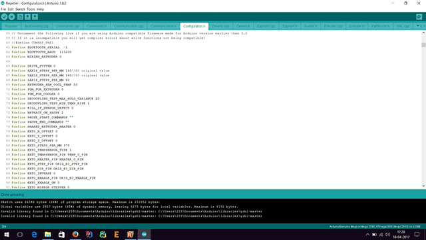Screen dimensions: 426x240
Task: Open Task View on the taskbar
Action: pos(20,234)
